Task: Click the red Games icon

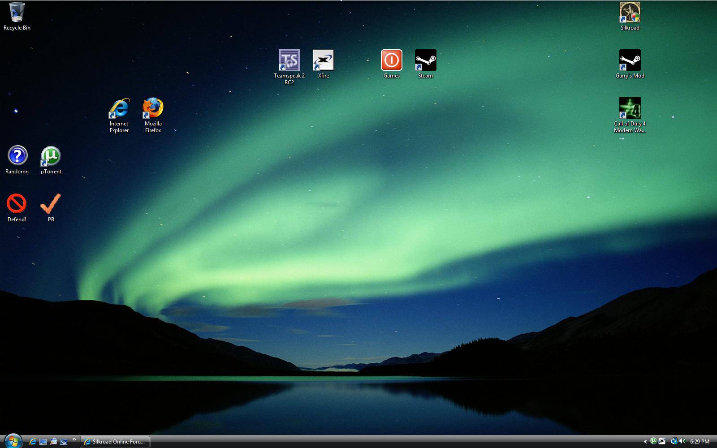Action: pyautogui.click(x=391, y=64)
